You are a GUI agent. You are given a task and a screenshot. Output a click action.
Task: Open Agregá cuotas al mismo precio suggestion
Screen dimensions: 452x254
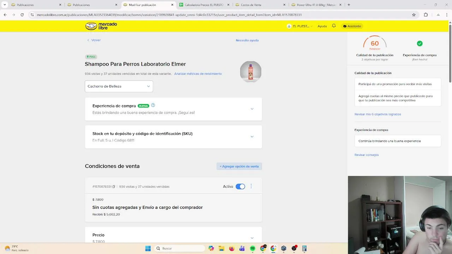tap(398, 98)
